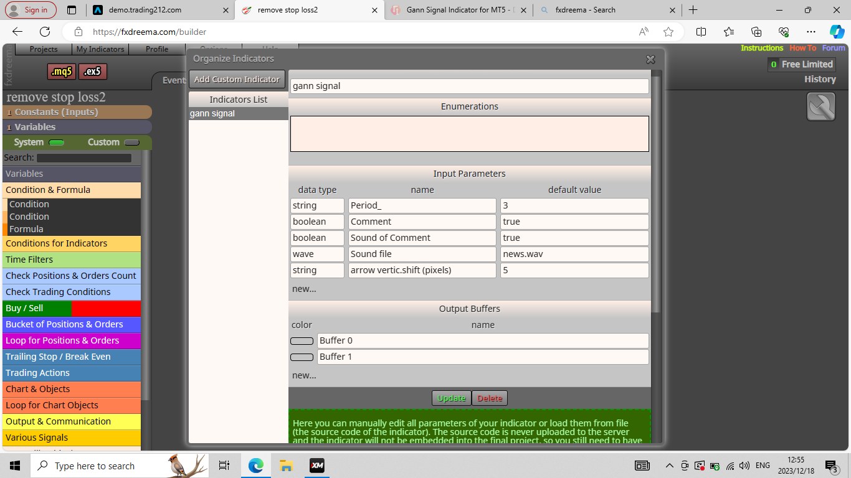Image resolution: width=851 pixels, height=478 pixels.
Task: Open browser Collections icon
Action: coord(756,32)
